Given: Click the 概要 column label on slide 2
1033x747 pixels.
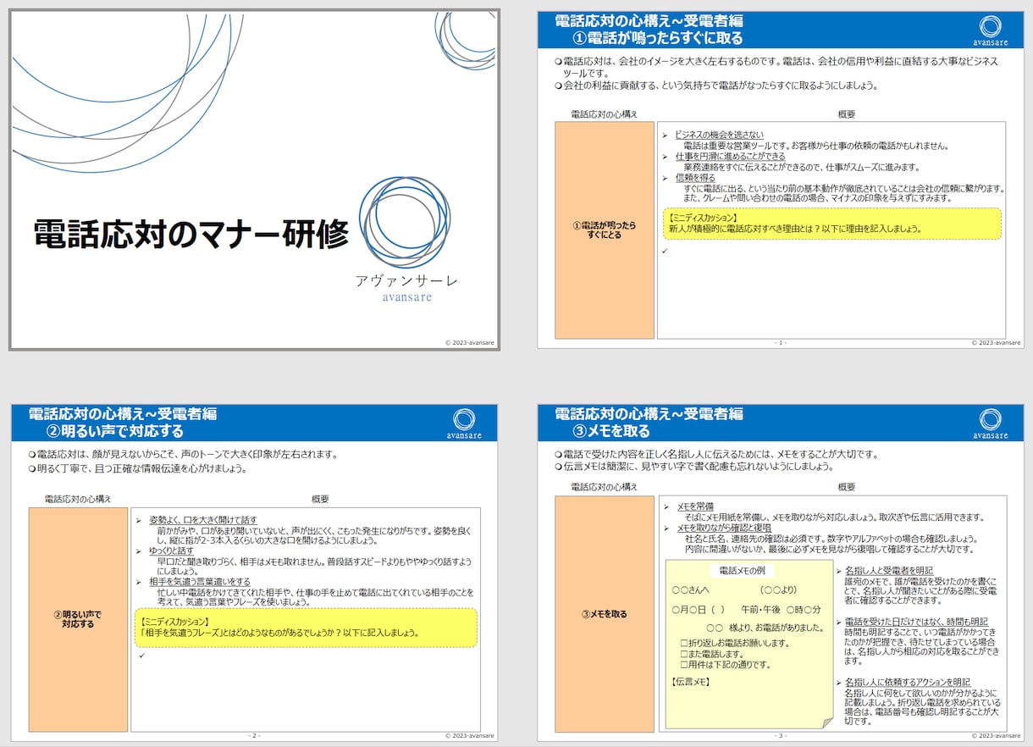Looking at the screenshot, I should point(320,499).
